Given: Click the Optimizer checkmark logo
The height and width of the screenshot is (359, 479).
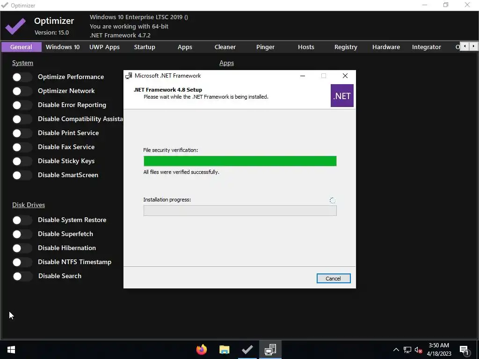Looking at the screenshot, I should (x=15, y=26).
